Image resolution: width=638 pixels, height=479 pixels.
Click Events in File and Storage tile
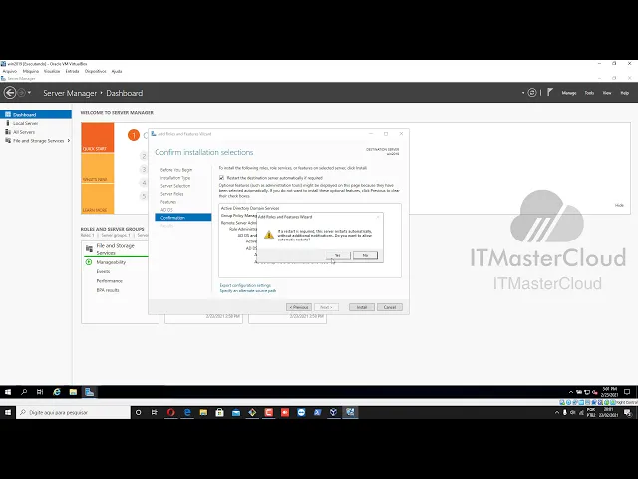103,271
